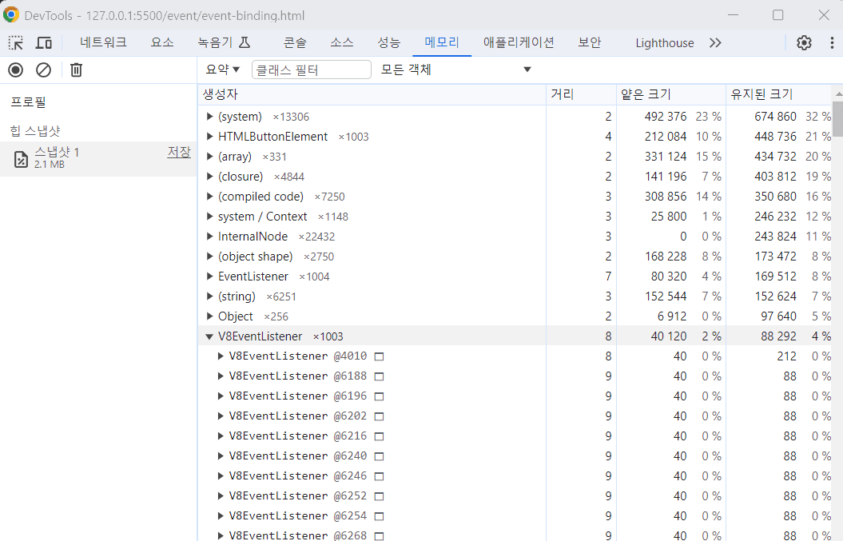Click the vertical scrollbar of the heap table
Screen dimensions: 843x541
[x=837, y=120]
